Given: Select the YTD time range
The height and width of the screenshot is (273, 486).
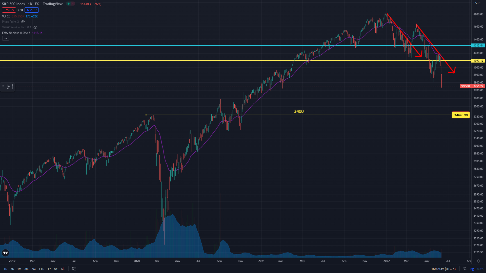Looking at the screenshot, I should point(41,269).
